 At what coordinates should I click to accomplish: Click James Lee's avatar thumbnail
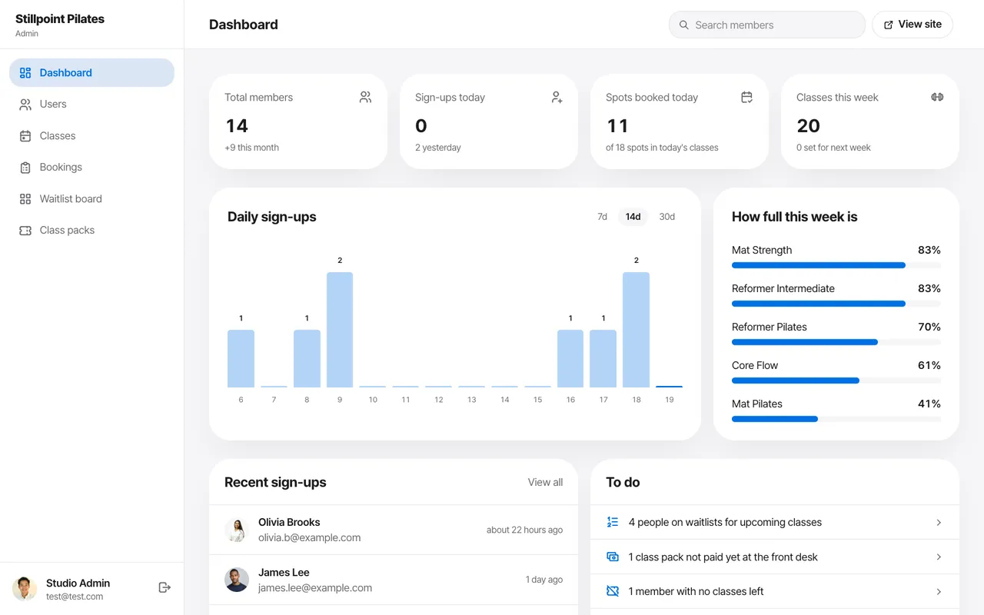(x=237, y=580)
